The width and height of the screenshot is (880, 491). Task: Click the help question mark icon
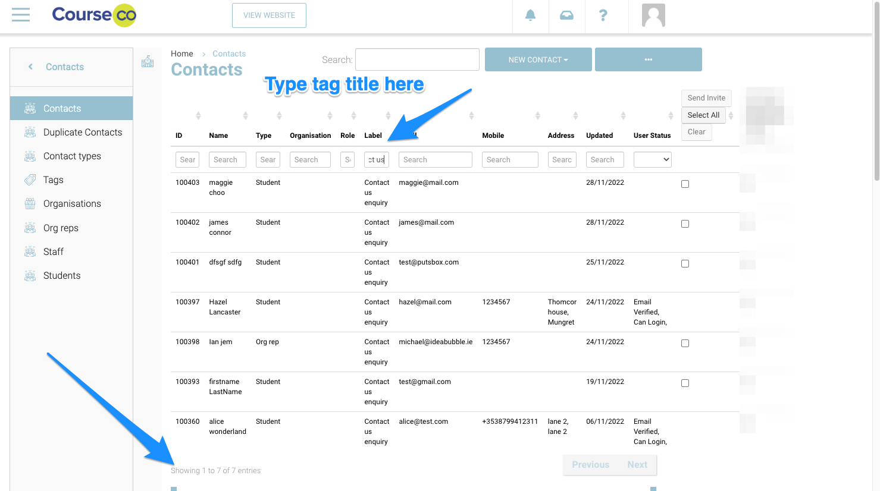[603, 15]
